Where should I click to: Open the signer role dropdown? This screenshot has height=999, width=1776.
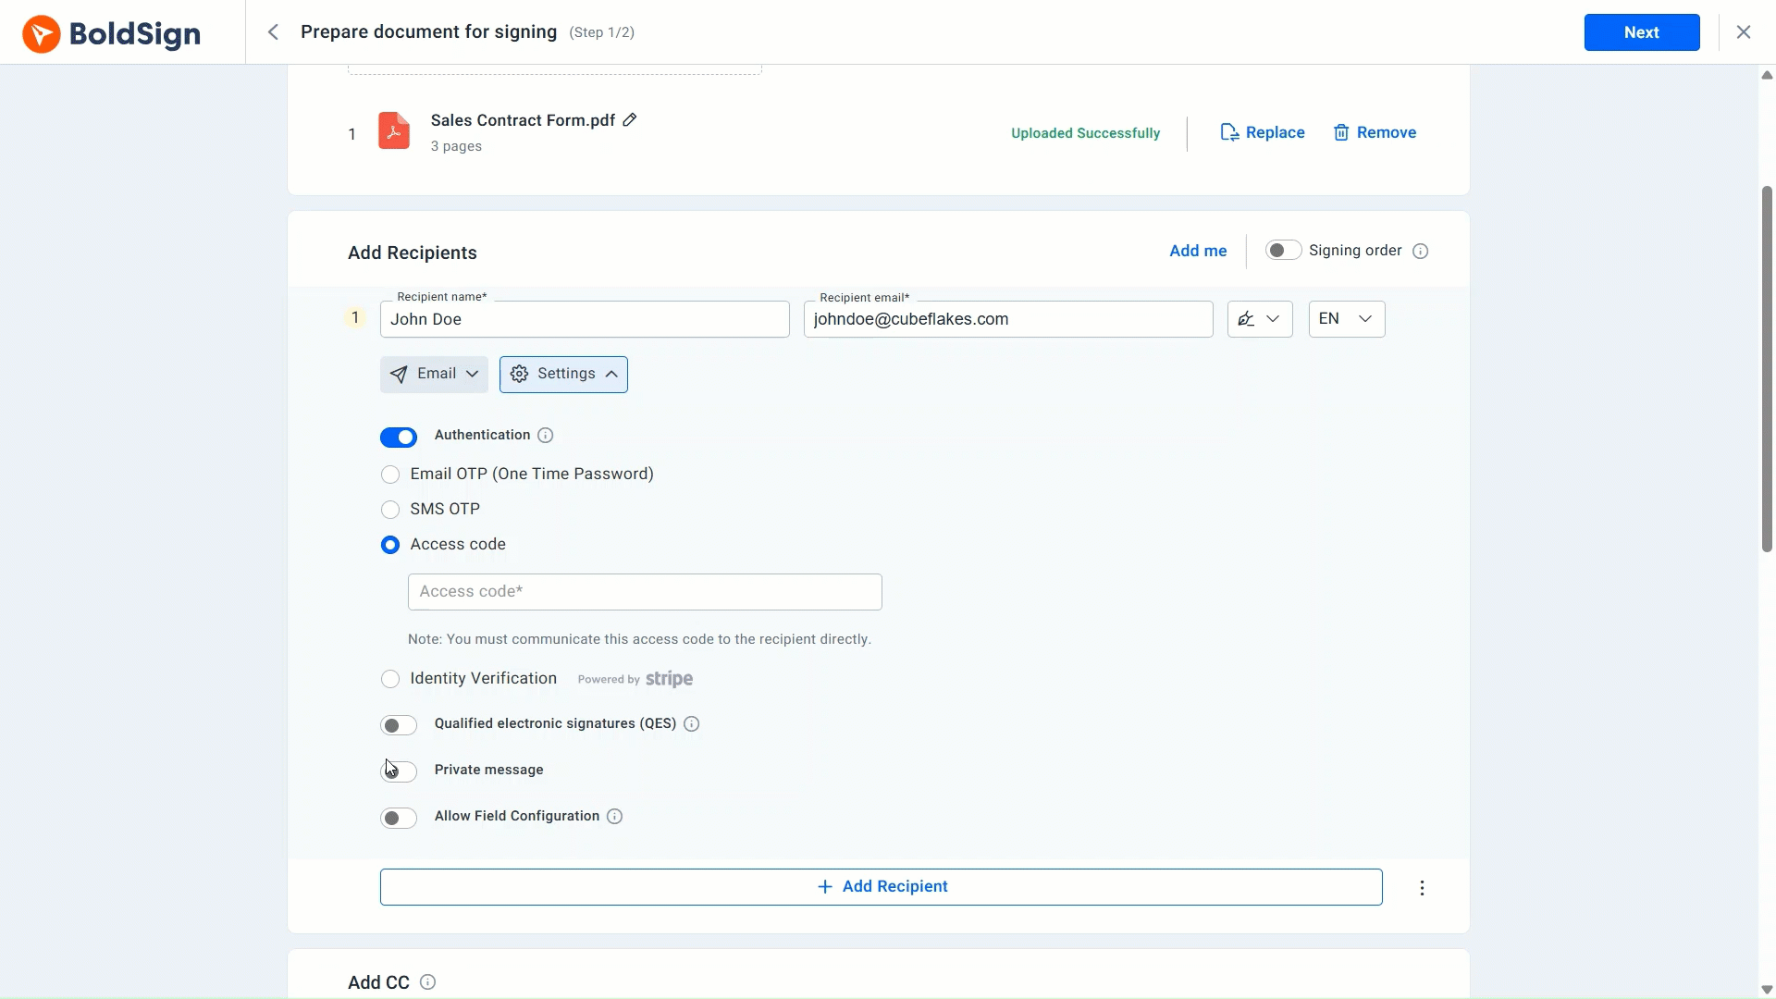coord(1259,319)
